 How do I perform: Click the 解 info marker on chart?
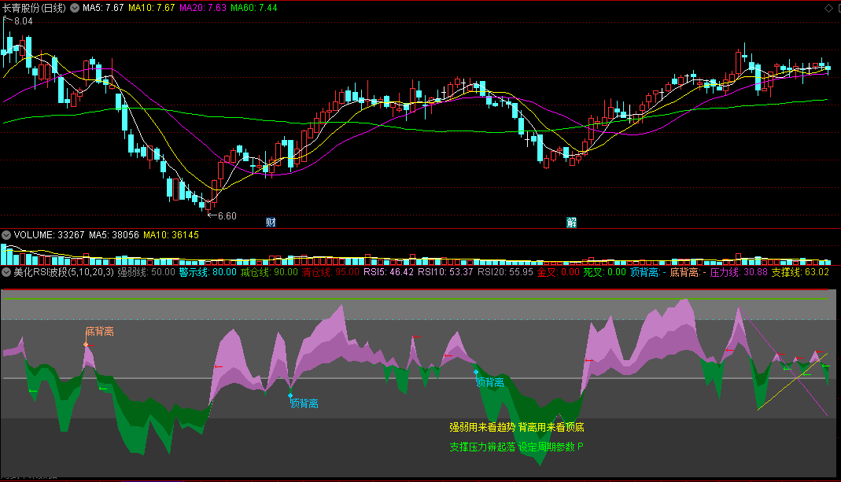point(572,222)
